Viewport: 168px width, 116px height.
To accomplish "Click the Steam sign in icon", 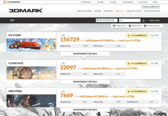I will [130, 26].
